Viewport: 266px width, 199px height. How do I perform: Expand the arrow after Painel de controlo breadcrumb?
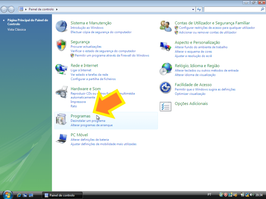coord(56,9)
